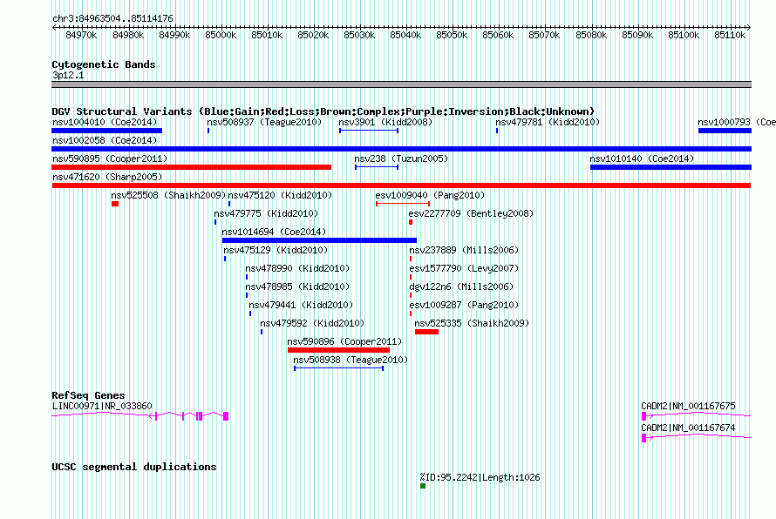Click the 85000k ruler tick label
Viewport: 776px width, 519px height.
(x=221, y=35)
